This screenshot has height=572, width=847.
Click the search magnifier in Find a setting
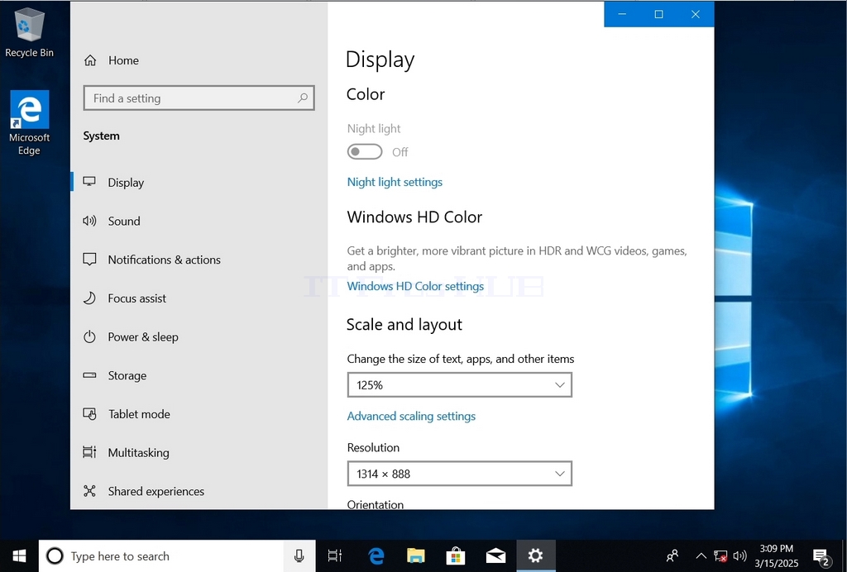[x=303, y=98]
